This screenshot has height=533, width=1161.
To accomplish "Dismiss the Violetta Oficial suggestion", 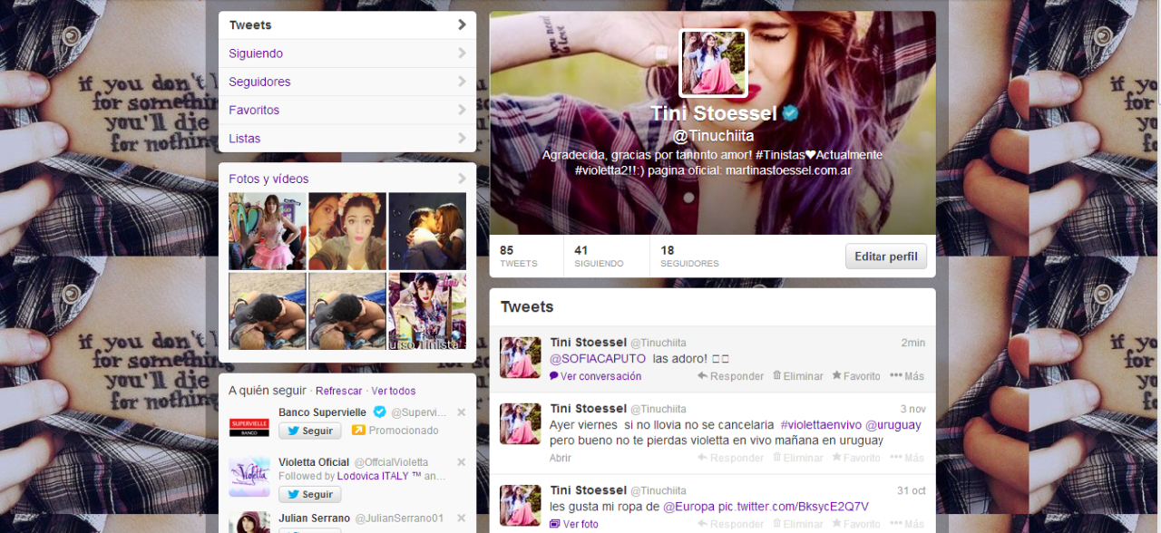I will tap(461, 462).
